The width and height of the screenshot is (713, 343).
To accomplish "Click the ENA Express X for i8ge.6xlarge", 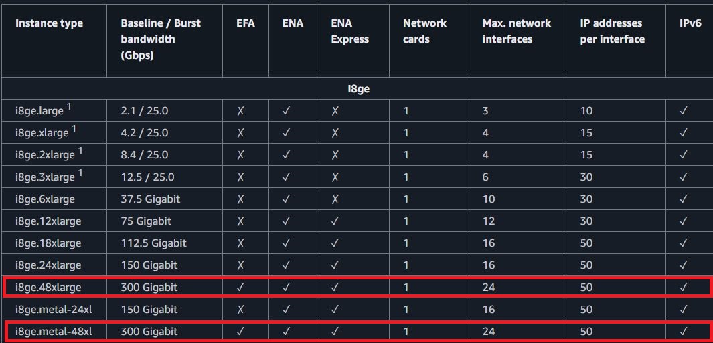I will click(x=335, y=199).
